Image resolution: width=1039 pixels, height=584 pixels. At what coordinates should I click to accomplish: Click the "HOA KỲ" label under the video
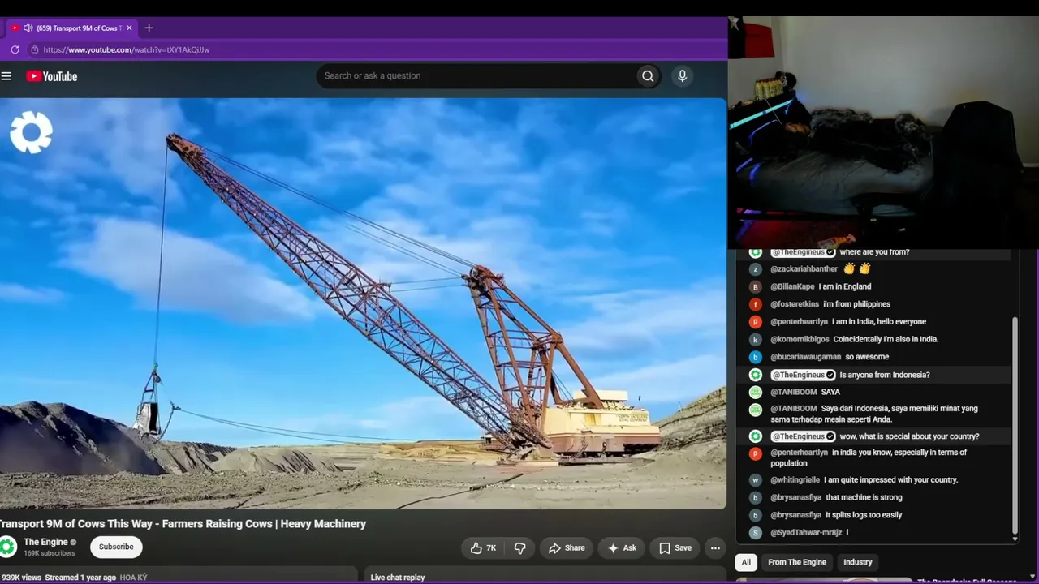coord(134,578)
